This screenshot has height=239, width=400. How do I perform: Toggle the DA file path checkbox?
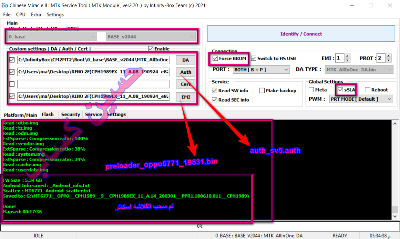coord(12,60)
